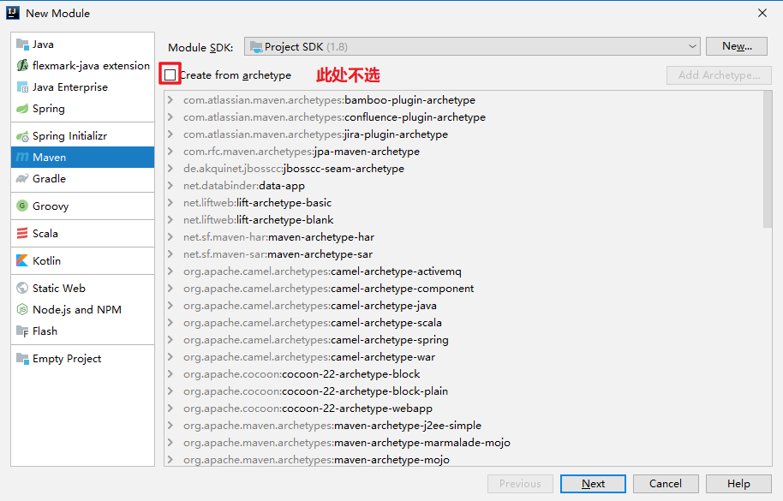Select camel-archetype-scala row
Viewport: 783px width, 501px height.
pyautogui.click(x=463, y=322)
